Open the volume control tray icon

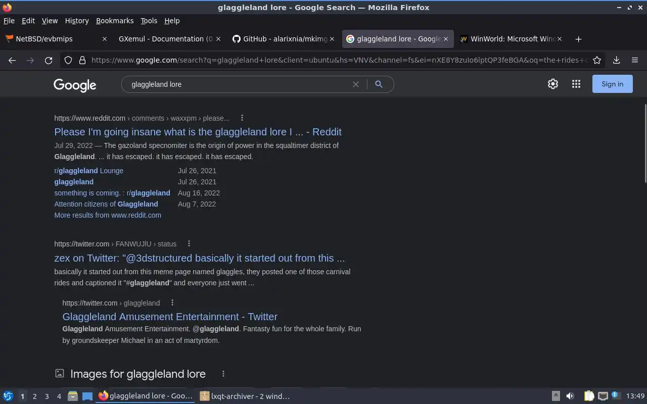click(570, 396)
